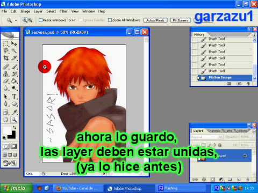This screenshot has width=258, height=193.
Task: Select the Eyedropper tool
Action: pyautogui.click(x=15, y=112)
